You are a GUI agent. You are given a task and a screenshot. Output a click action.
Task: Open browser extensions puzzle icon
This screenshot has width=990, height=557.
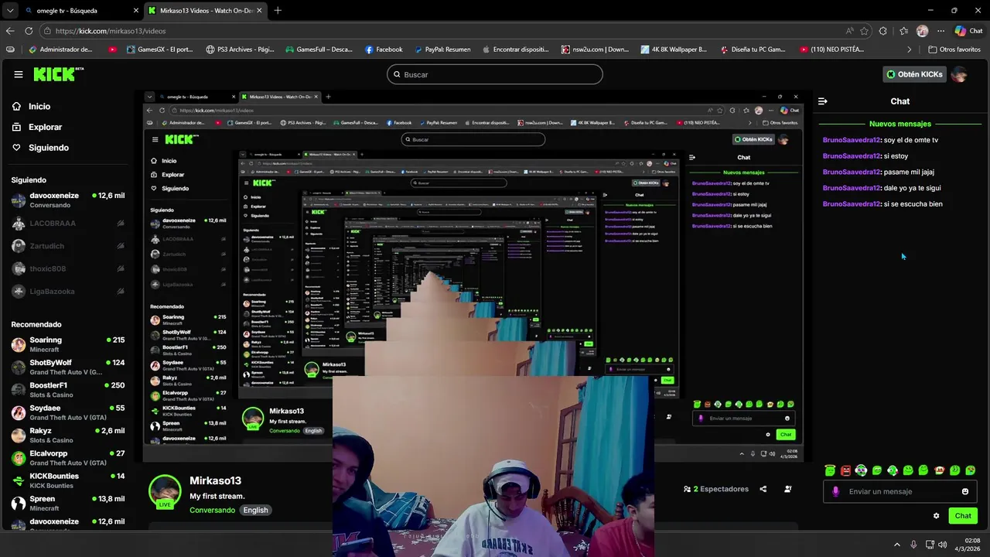pyautogui.click(x=883, y=31)
